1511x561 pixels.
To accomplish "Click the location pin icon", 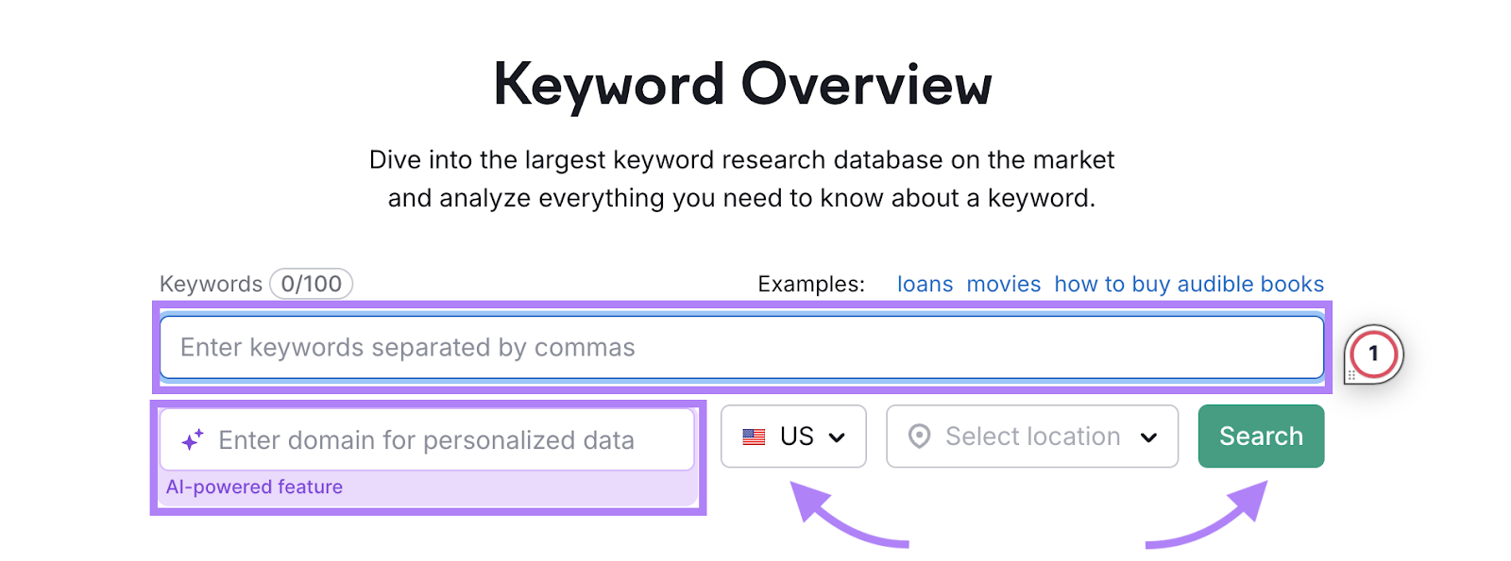I will [x=919, y=436].
